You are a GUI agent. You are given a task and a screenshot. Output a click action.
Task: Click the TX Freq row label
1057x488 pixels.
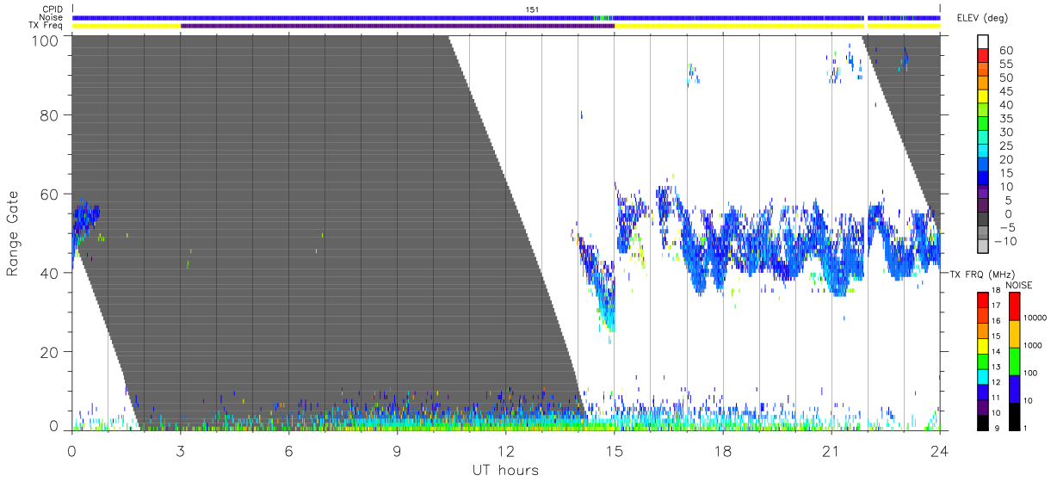click(46, 26)
